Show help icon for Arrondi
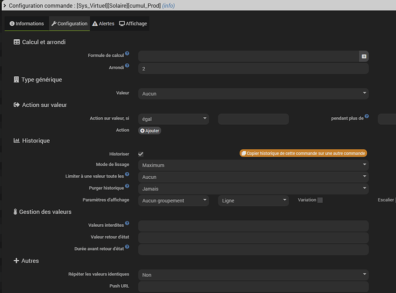396x293 pixels. [x=127, y=66]
